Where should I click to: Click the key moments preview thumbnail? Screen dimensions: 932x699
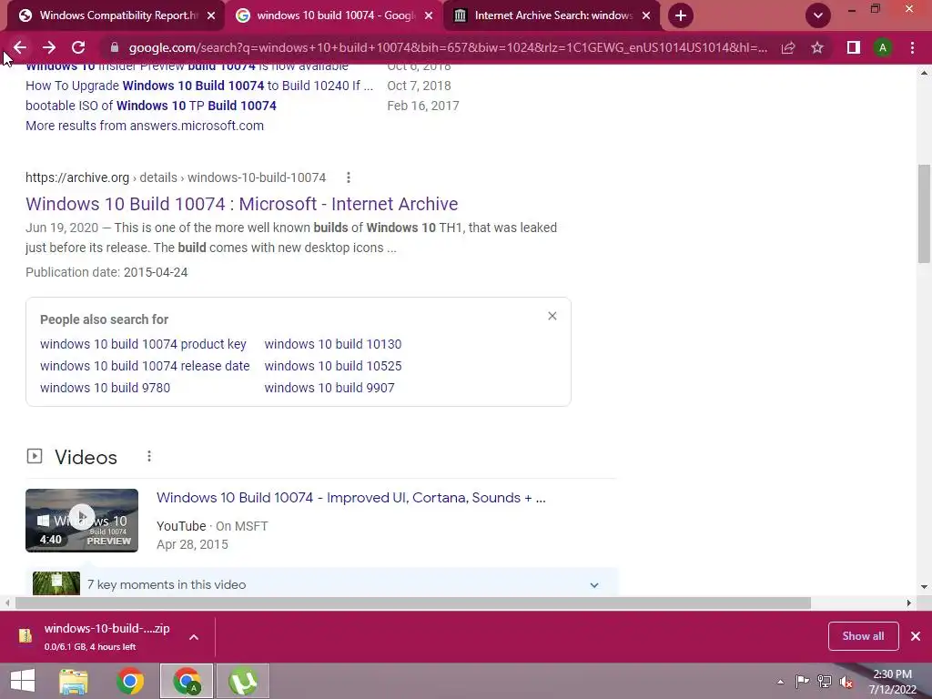click(x=56, y=583)
